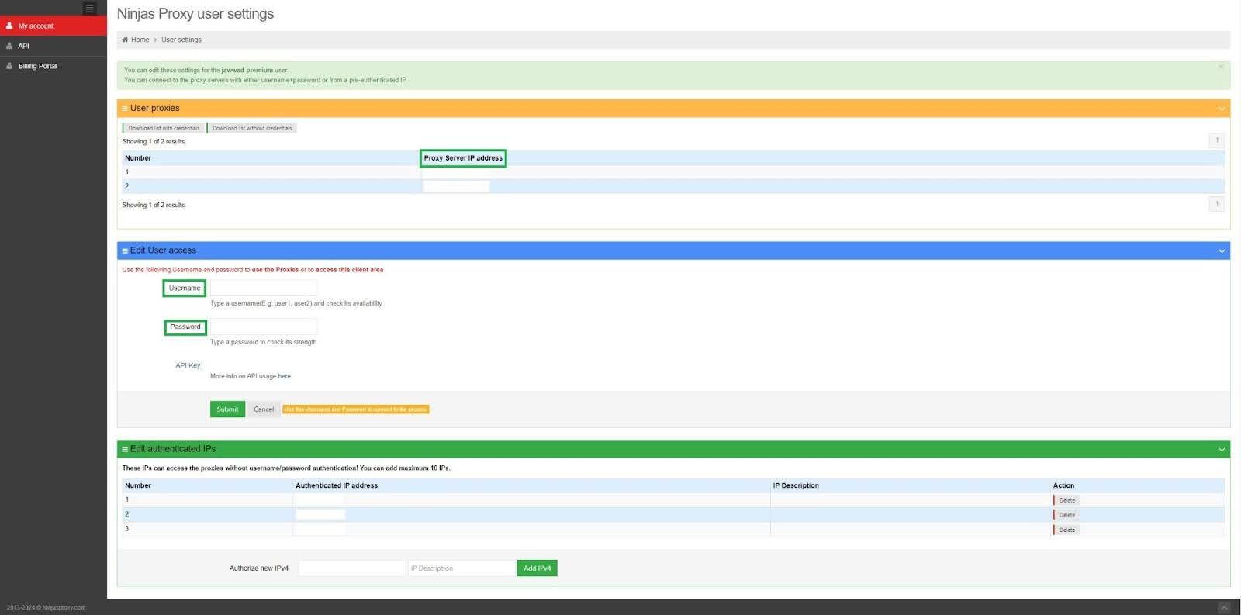
Task: Click the User proxies list icon
Action: 125,109
